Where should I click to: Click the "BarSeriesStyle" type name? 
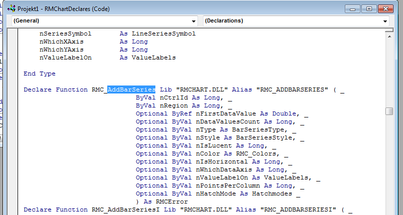264,137
